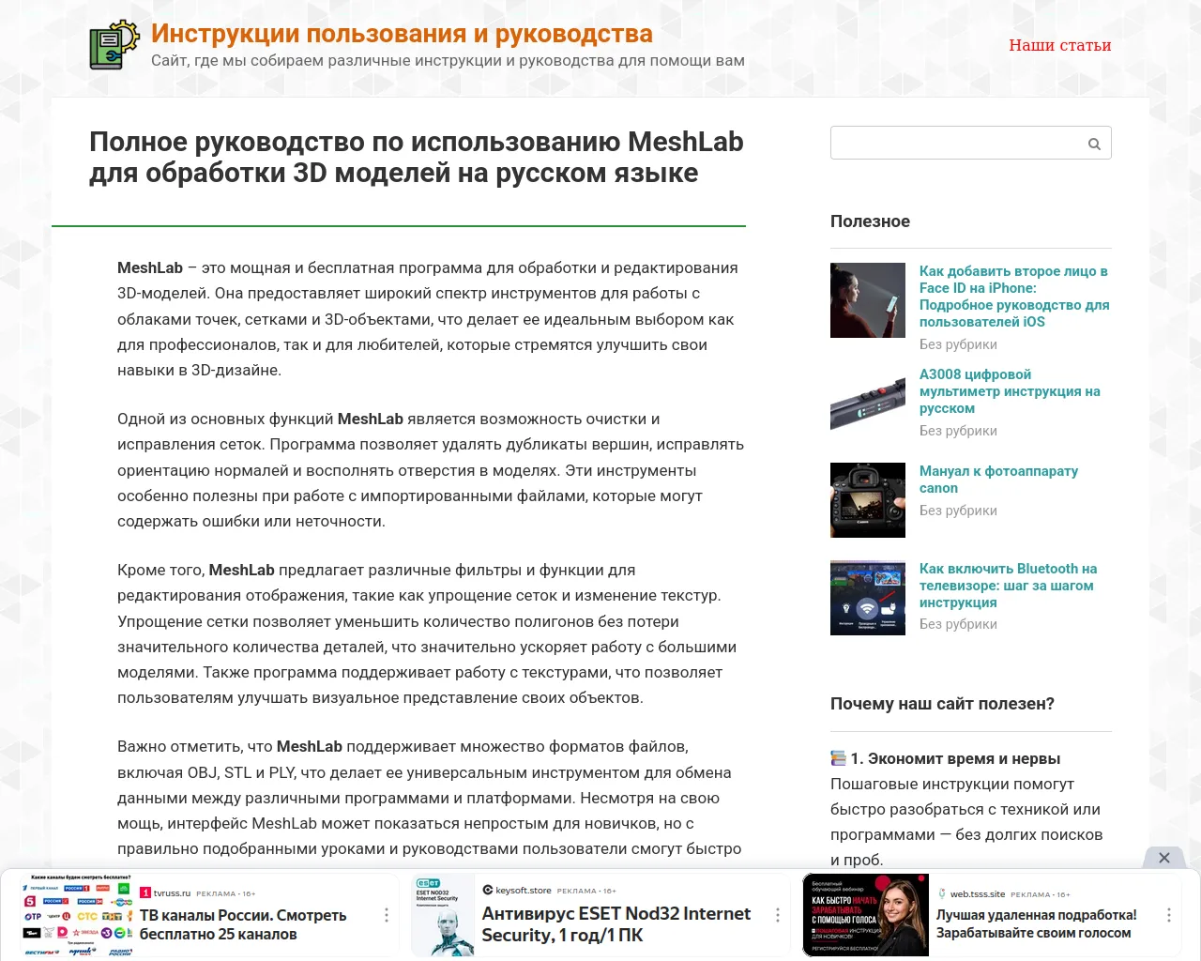
Task: Click Canon camera article thumbnail
Action: tap(868, 500)
